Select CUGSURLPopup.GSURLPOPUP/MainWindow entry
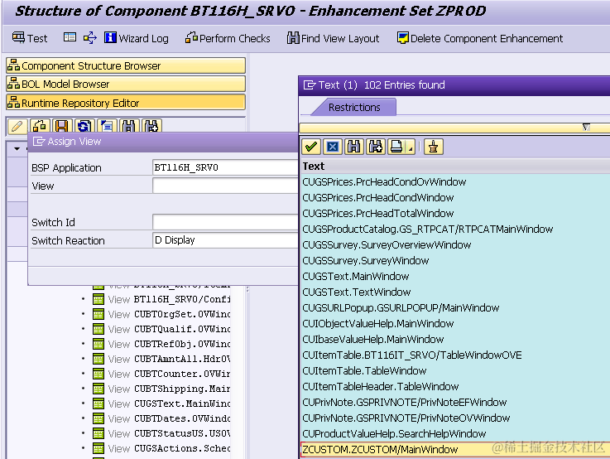Screen dimensions: 610x459 pos(401,308)
